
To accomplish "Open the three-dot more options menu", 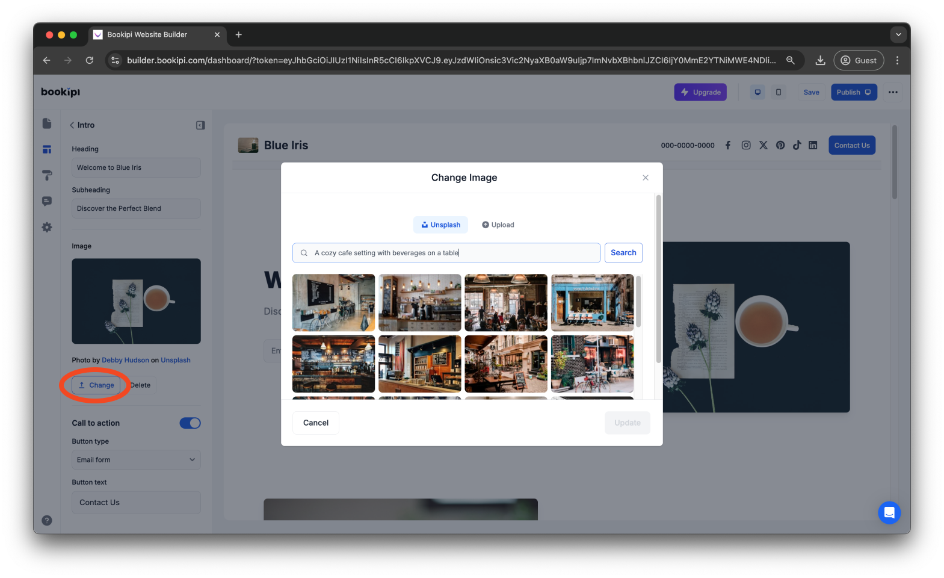I will tap(893, 92).
